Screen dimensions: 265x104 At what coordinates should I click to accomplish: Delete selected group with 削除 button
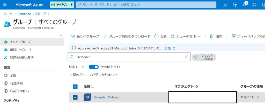pos(216,36)
